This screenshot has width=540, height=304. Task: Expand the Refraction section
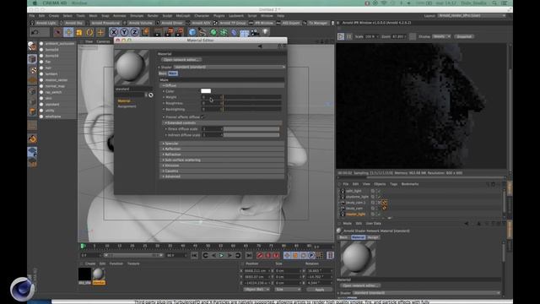click(223, 155)
